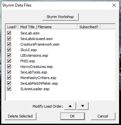
Task: Uncheck the SkyUI.esp load checkbox
Action: [x=9, y=50]
